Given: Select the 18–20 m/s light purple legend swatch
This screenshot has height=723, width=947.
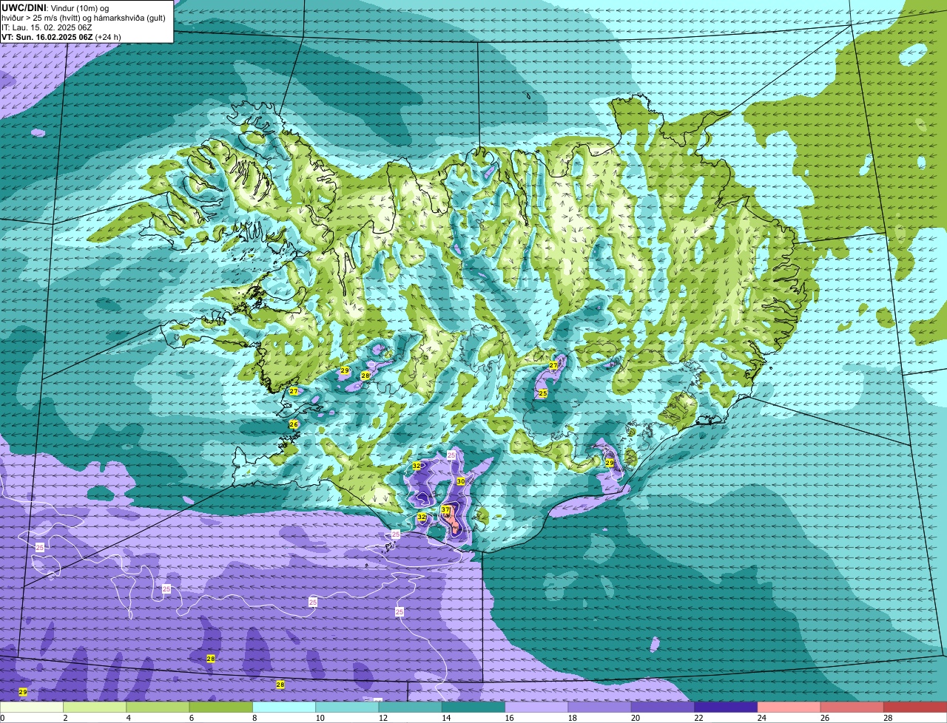Looking at the screenshot, I should (600, 707).
